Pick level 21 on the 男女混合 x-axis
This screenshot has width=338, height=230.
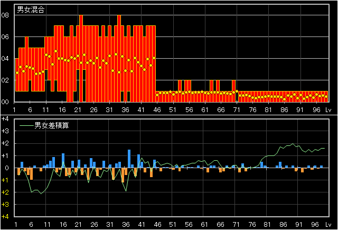click(78, 110)
